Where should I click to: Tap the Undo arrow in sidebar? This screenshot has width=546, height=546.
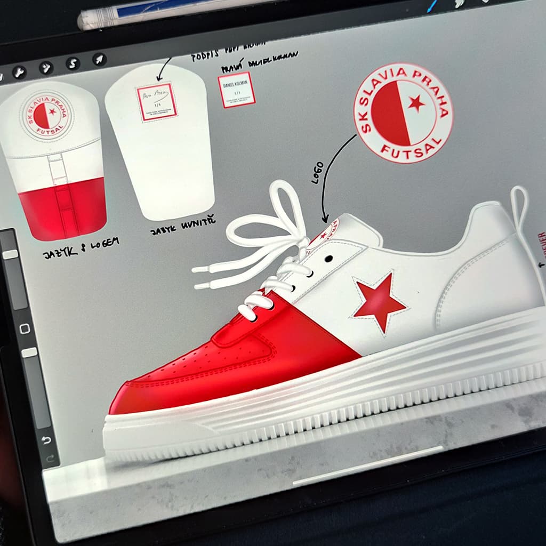coord(46,440)
